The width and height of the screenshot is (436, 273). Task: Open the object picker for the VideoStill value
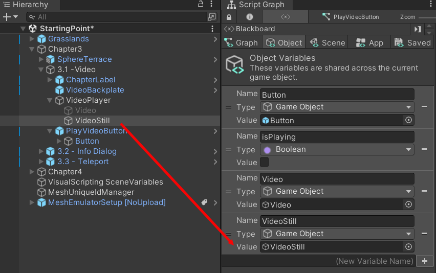(408, 246)
